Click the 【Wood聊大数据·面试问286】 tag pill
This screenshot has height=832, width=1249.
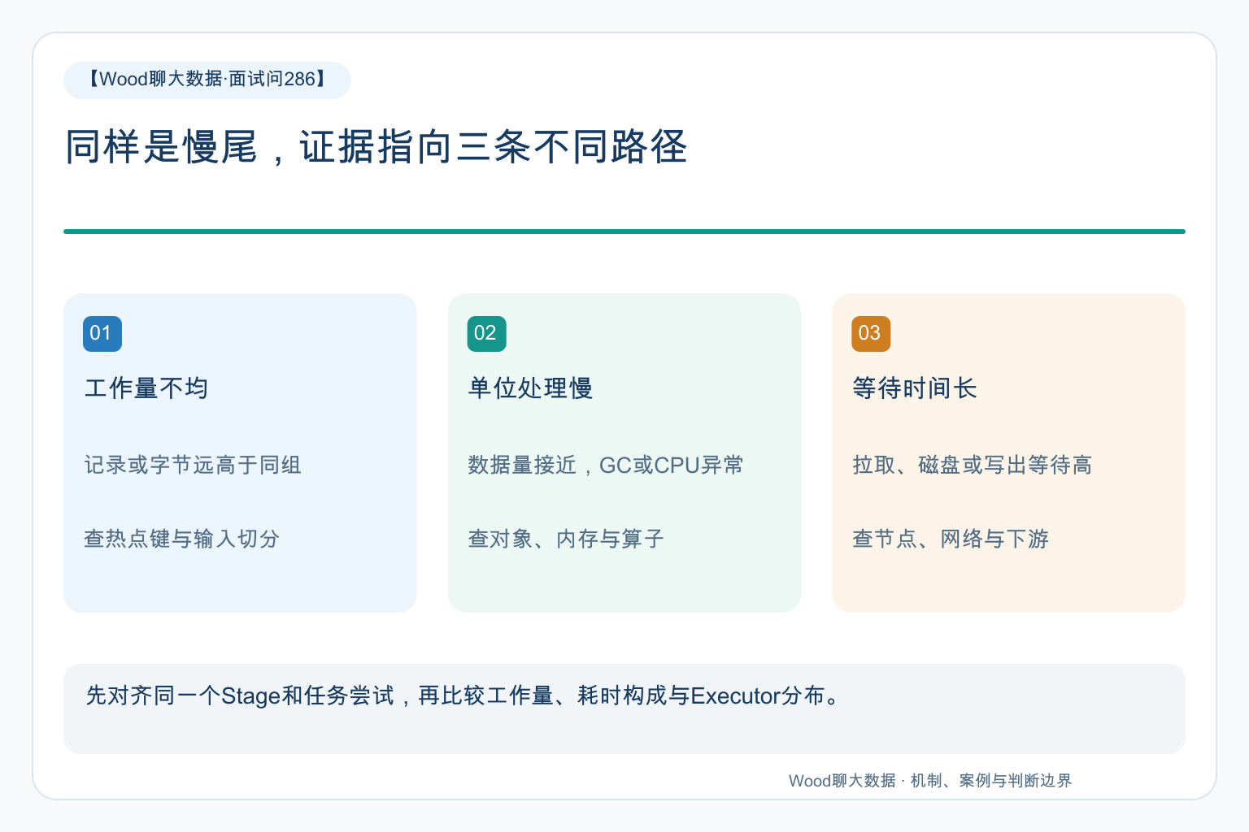click(207, 80)
